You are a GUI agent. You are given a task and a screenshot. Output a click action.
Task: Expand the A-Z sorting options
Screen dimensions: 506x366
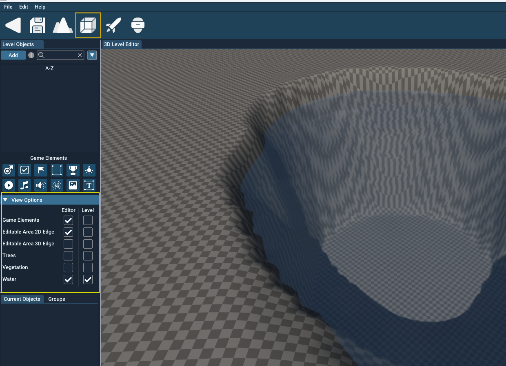click(49, 68)
